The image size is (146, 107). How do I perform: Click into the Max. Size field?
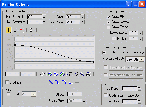tap(73, 22)
